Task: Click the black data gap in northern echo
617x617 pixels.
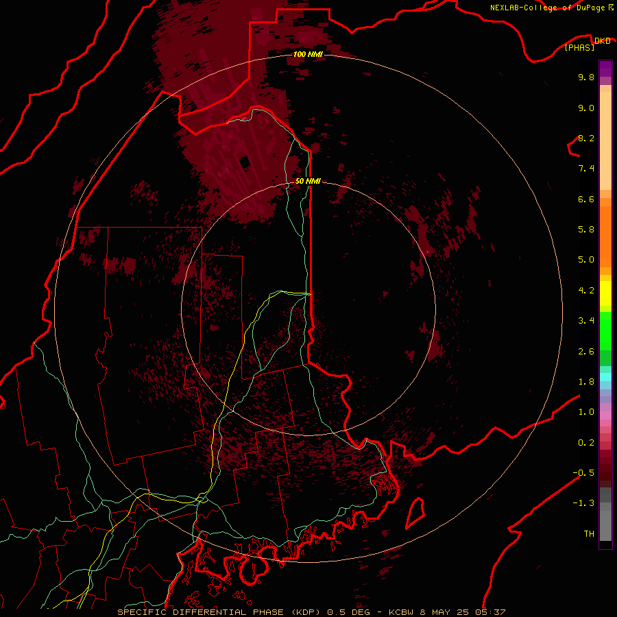Action: point(245,162)
